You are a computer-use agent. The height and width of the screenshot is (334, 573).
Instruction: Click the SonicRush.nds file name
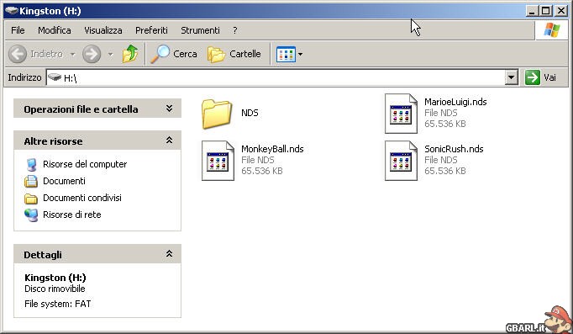454,149
